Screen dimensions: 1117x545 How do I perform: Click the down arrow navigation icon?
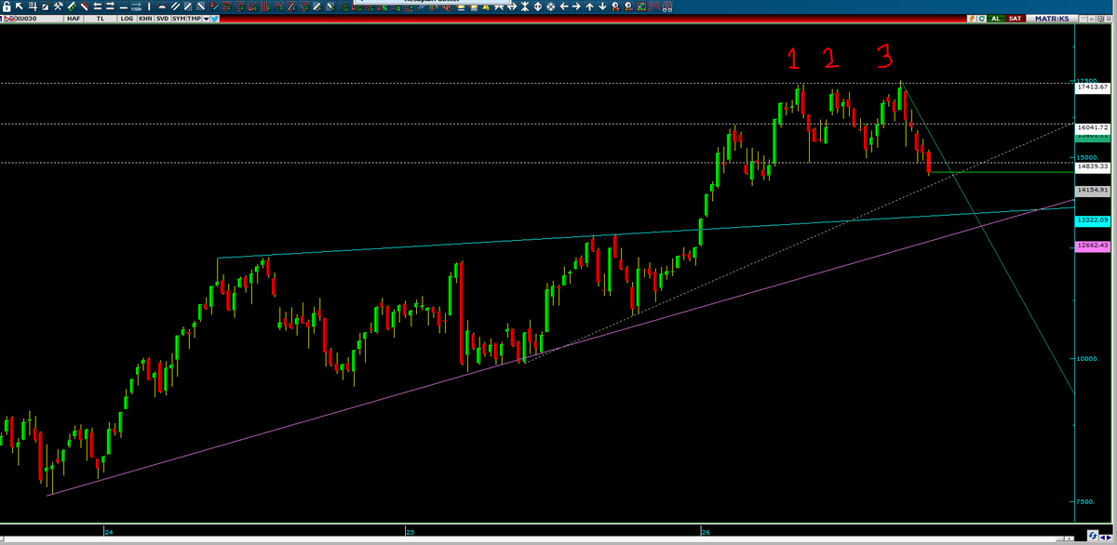[602, 7]
